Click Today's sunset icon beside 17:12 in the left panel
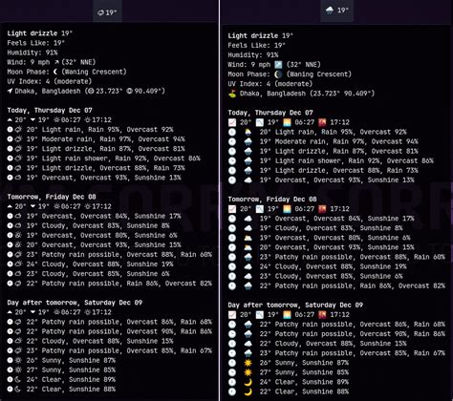Viewport: 453px width, 401px height. (87, 120)
